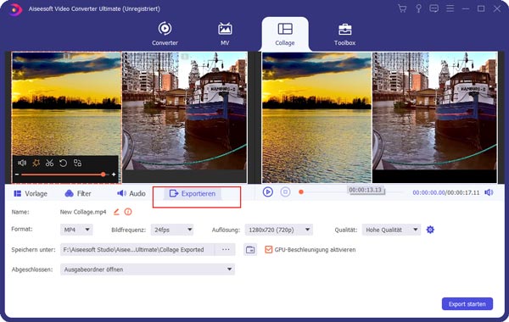This screenshot has width=509, height=322.
Task: Open the Bildfrequenz 24fps dropdown
Action: coord(172,230)
